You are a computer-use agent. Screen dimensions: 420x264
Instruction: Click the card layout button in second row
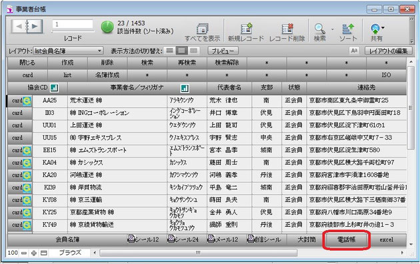pyautogui.click(x=27, y=75)
